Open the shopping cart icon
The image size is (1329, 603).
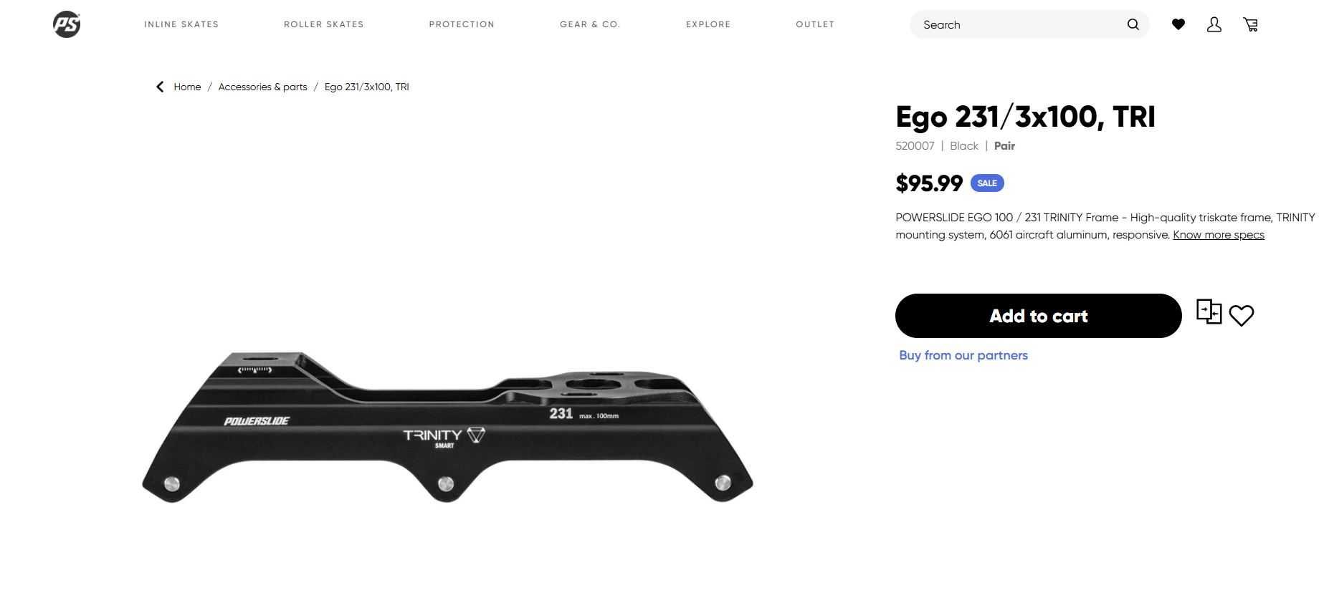(x=1251, y=24)
